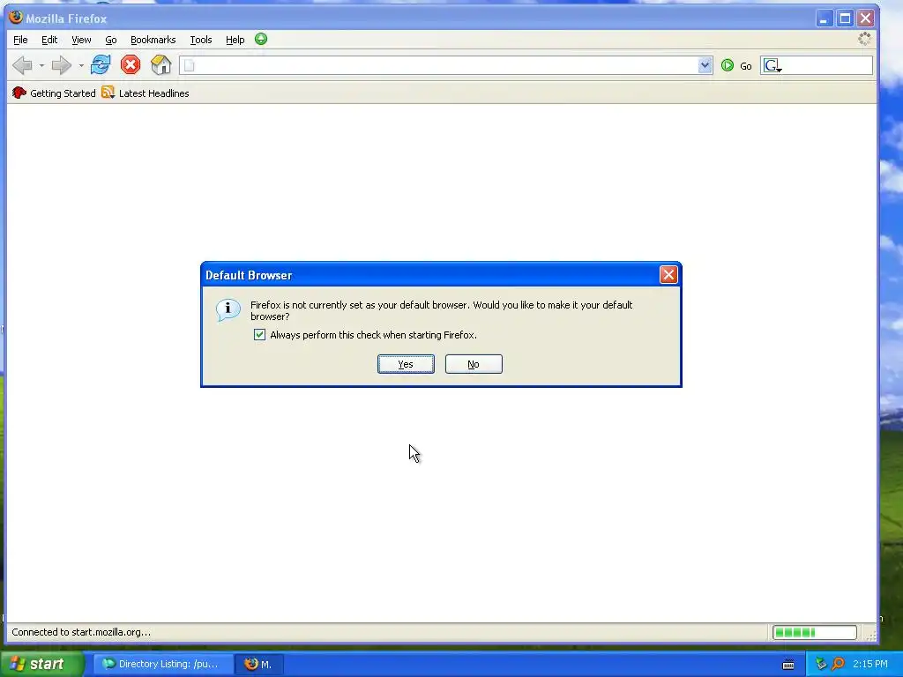Open the back history dropdown arrow

[41, 65]
